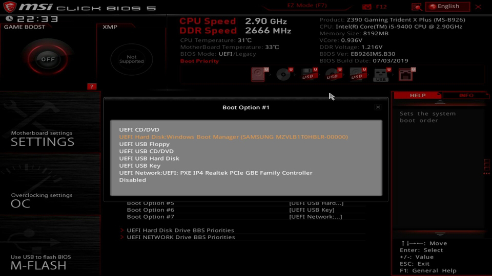492x276 pixels.
Task: Choose Disabled in boot option list
Action: tap(132, 180)
